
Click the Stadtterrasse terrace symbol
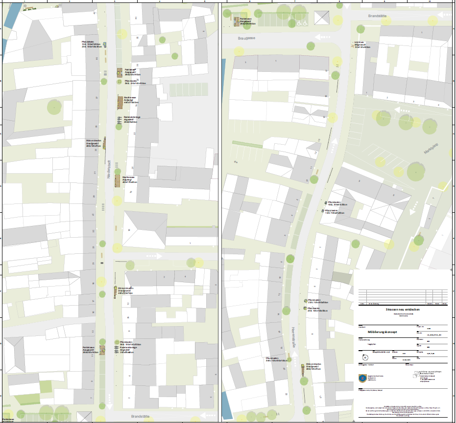[x=120, y=103]
